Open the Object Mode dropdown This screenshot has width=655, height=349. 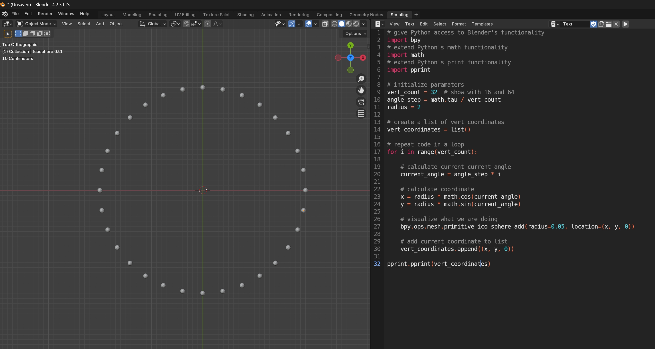click(x=37, y=24)
